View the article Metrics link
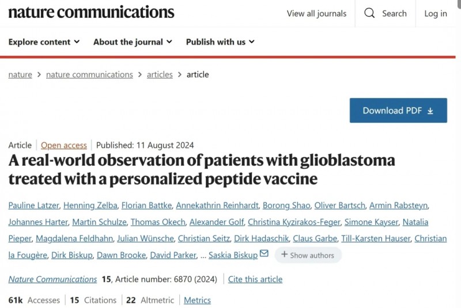The height and width of the screenshot is (308, 461). [x=197, y=300]
